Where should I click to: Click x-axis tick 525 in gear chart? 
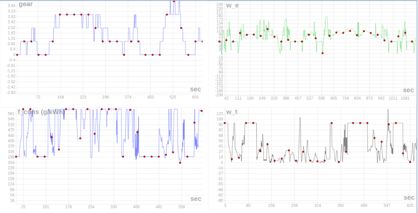pyautogui.click(x=173, y=97)
